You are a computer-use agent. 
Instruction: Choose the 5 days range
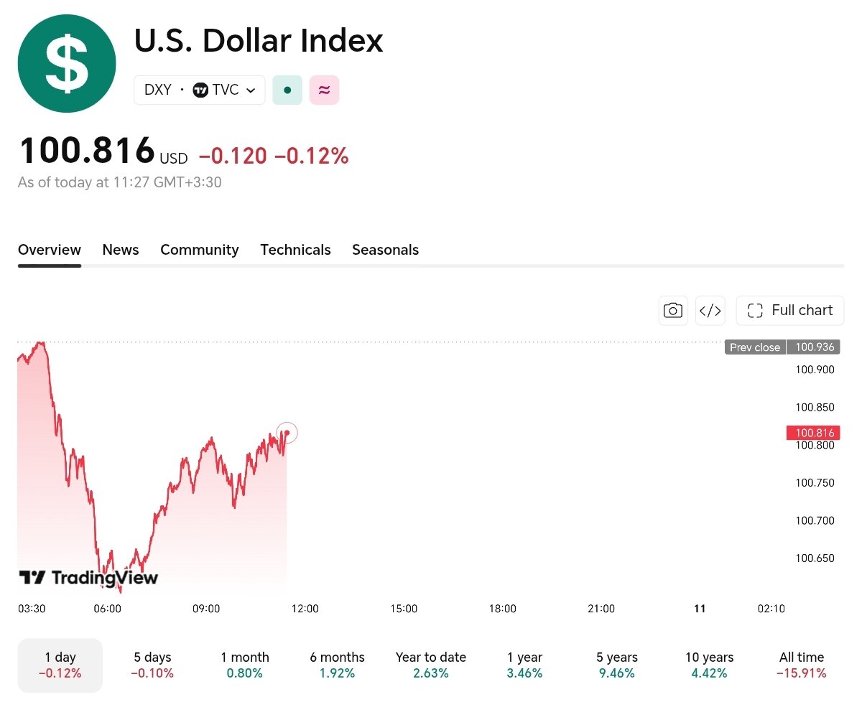[152, 665]
